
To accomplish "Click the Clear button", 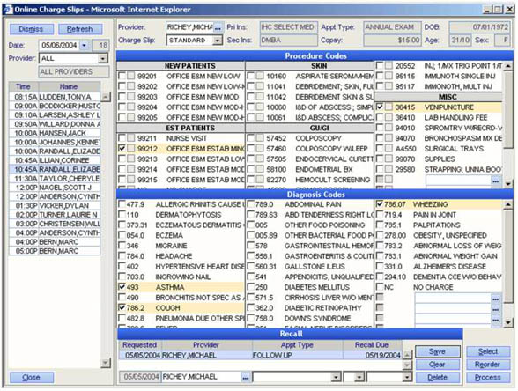I will point(437,365).
